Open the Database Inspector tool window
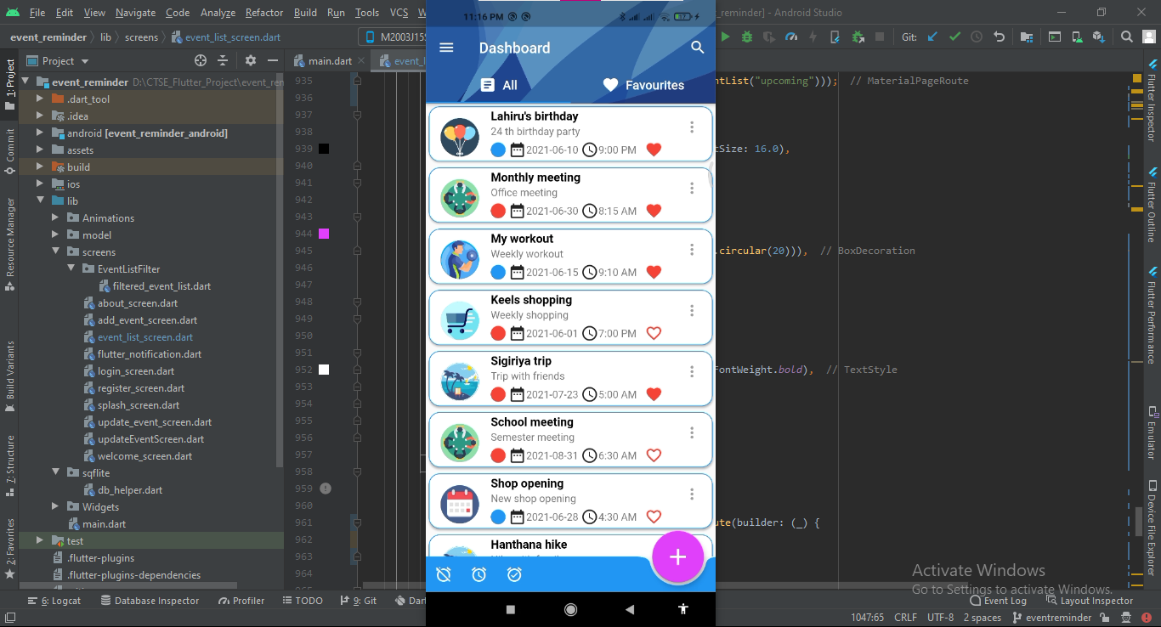 150,601
